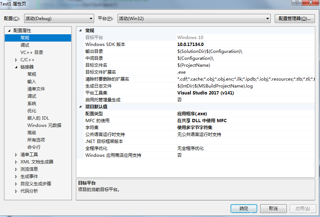Click the 配置管理器 button

[294, 19]
